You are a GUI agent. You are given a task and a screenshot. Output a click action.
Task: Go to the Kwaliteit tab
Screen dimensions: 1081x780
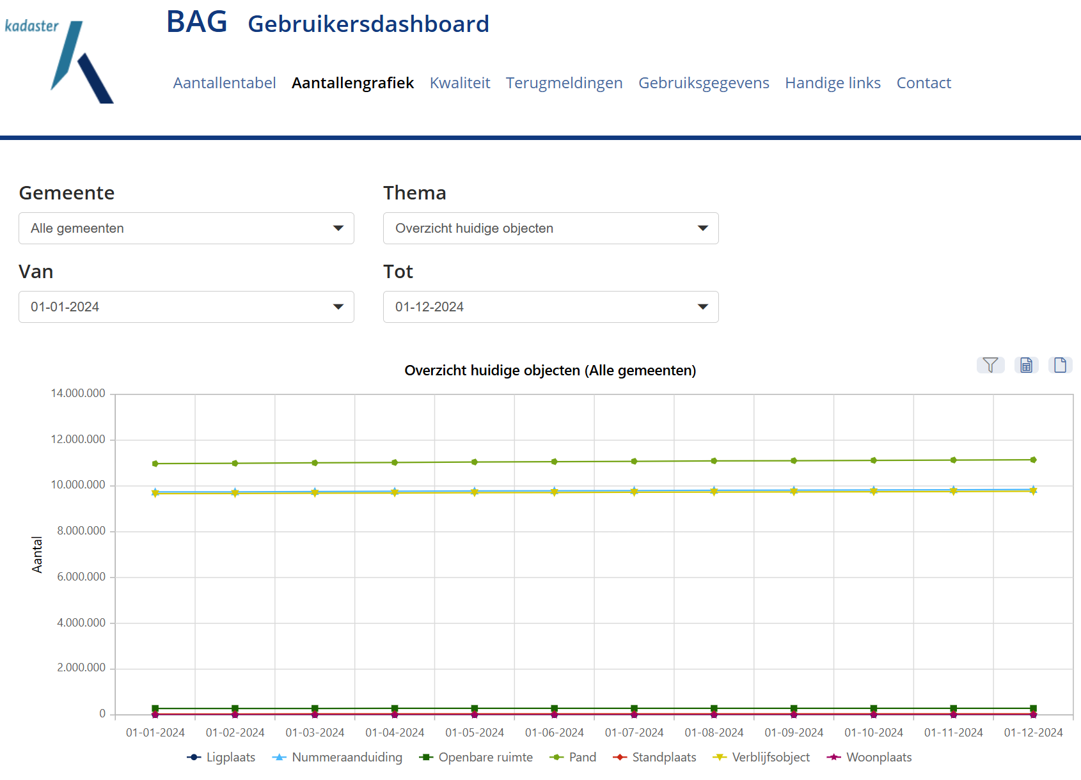(x=460, y=83)
